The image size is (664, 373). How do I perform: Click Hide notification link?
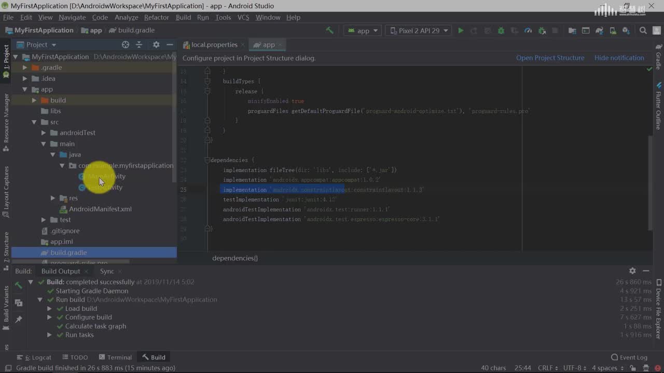tap(619, 58)
